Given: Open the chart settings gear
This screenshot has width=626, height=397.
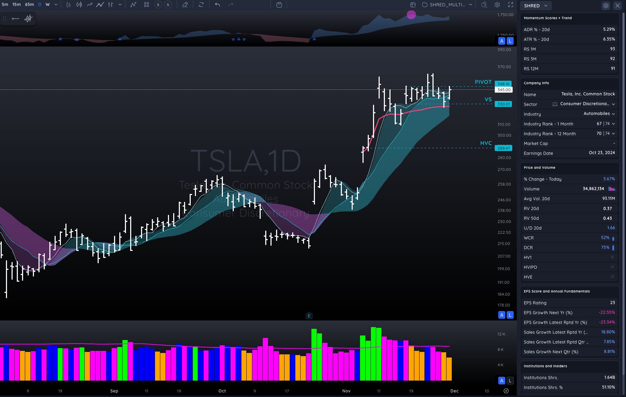Looking at the screenshot, I should (x=497, y=5).
